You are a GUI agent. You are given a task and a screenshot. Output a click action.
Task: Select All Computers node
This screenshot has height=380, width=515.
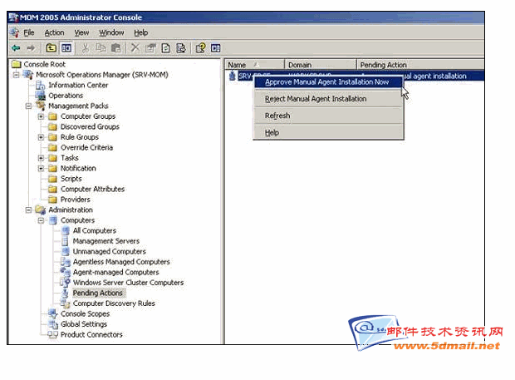click(x=95, y=231)
